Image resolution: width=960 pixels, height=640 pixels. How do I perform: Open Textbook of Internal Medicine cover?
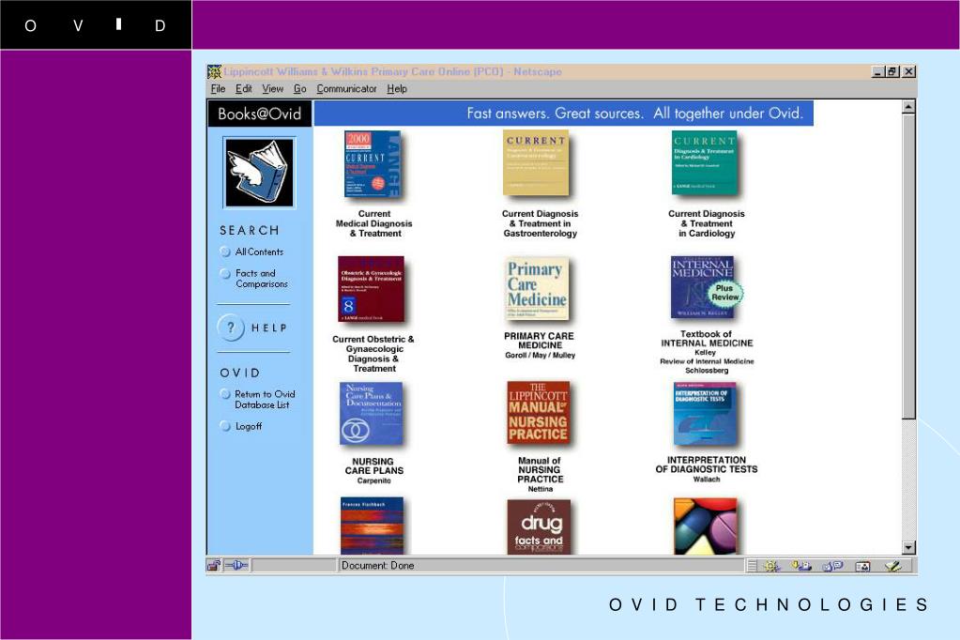tap(702, 287)
